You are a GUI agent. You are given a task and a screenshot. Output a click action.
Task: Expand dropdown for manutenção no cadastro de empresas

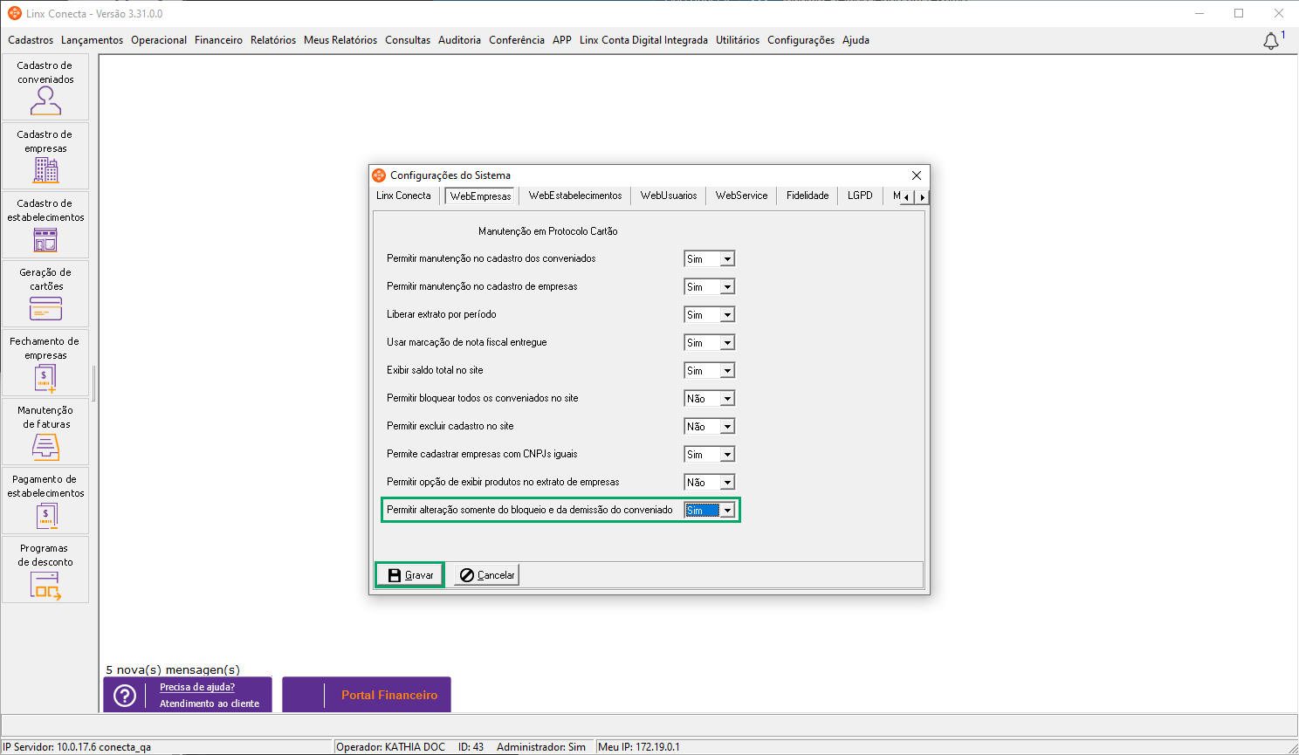click(727, 287)
